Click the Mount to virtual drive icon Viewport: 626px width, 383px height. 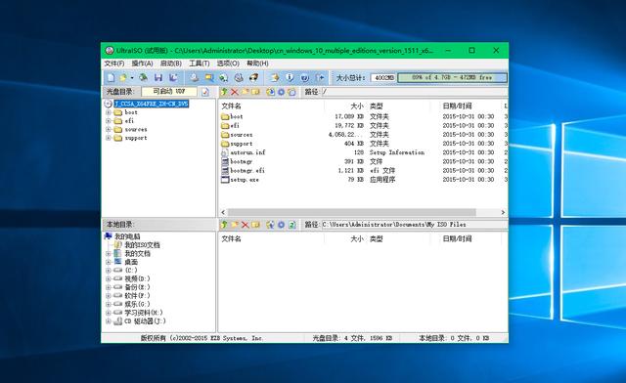pos(239,77)
